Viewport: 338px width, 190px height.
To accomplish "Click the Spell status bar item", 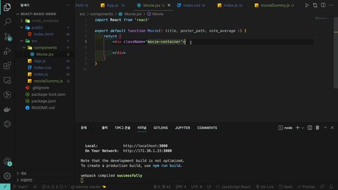I will [x=285, y=187].
